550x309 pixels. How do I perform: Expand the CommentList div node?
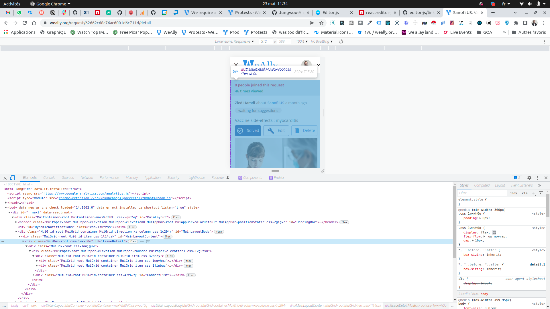click(33, 275)
